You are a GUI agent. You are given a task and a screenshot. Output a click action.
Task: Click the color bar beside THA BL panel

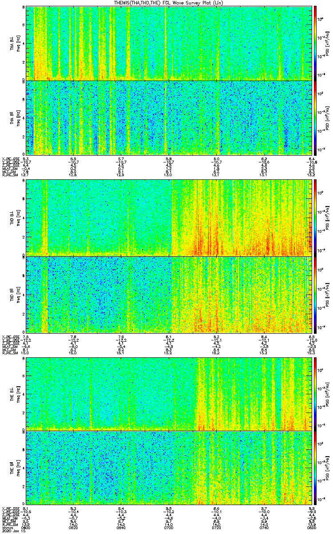[315, 43]
